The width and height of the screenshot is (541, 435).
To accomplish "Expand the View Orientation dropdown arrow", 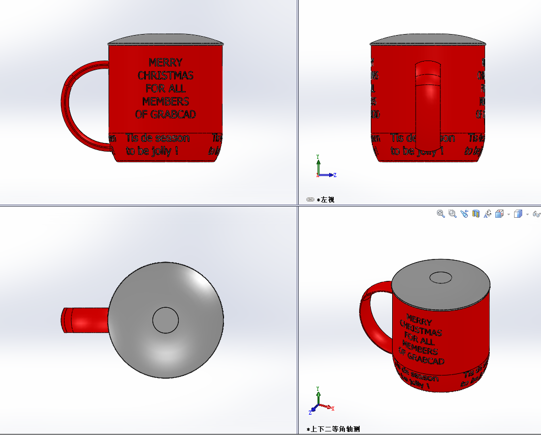I will (508, 215).
